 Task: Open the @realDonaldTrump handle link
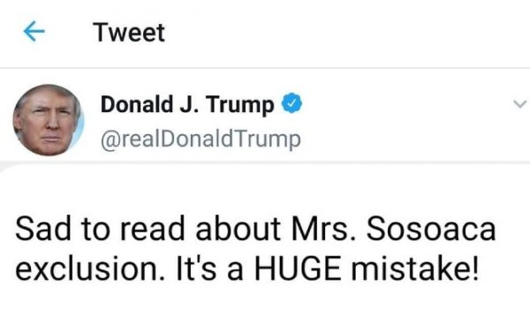tap(201, 139)
